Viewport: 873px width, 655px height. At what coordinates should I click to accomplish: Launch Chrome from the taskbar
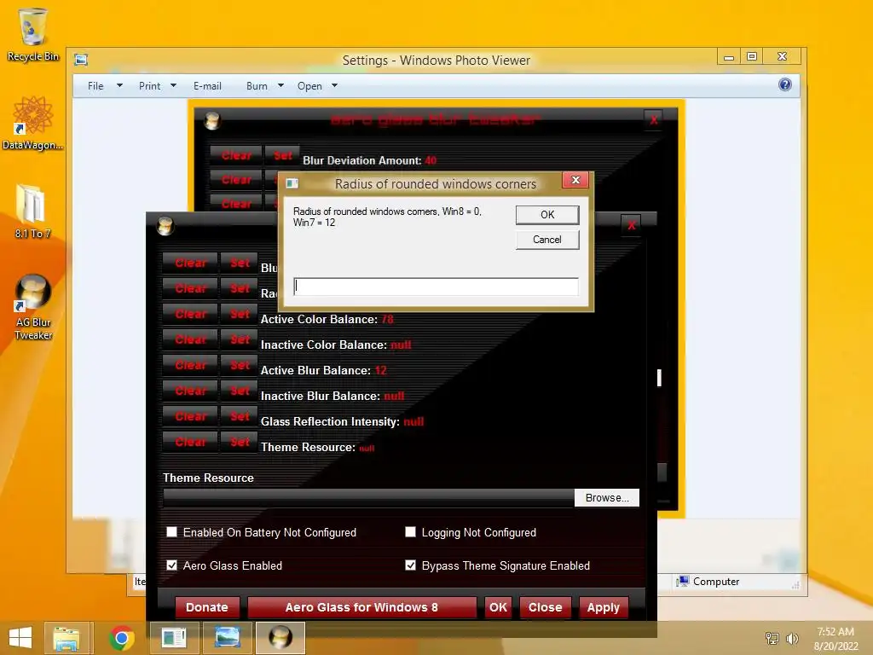click(121, 638)
